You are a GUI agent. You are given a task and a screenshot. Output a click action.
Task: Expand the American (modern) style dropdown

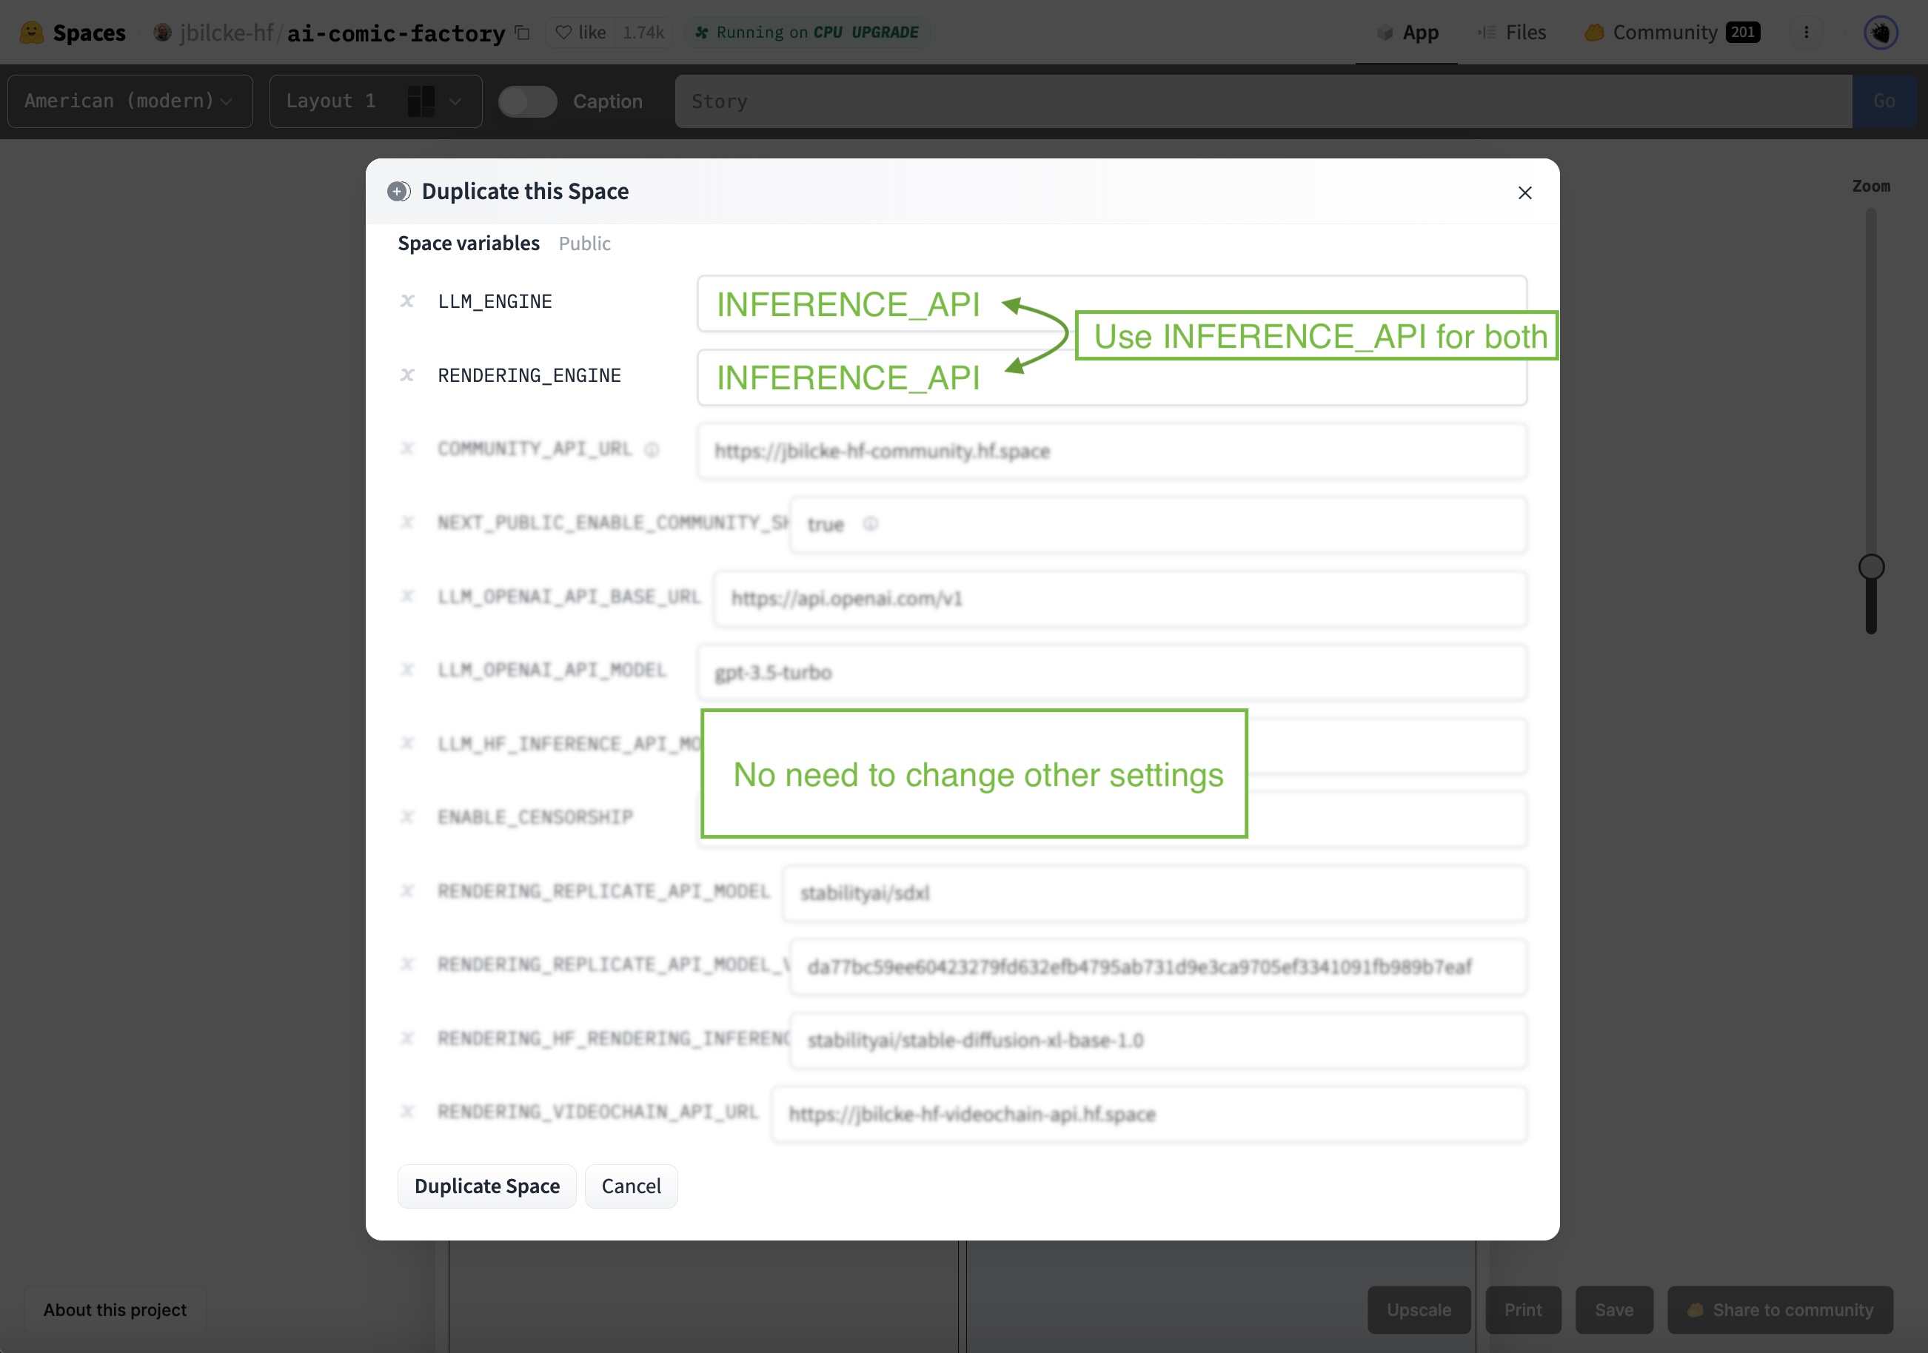coord(130,100)
